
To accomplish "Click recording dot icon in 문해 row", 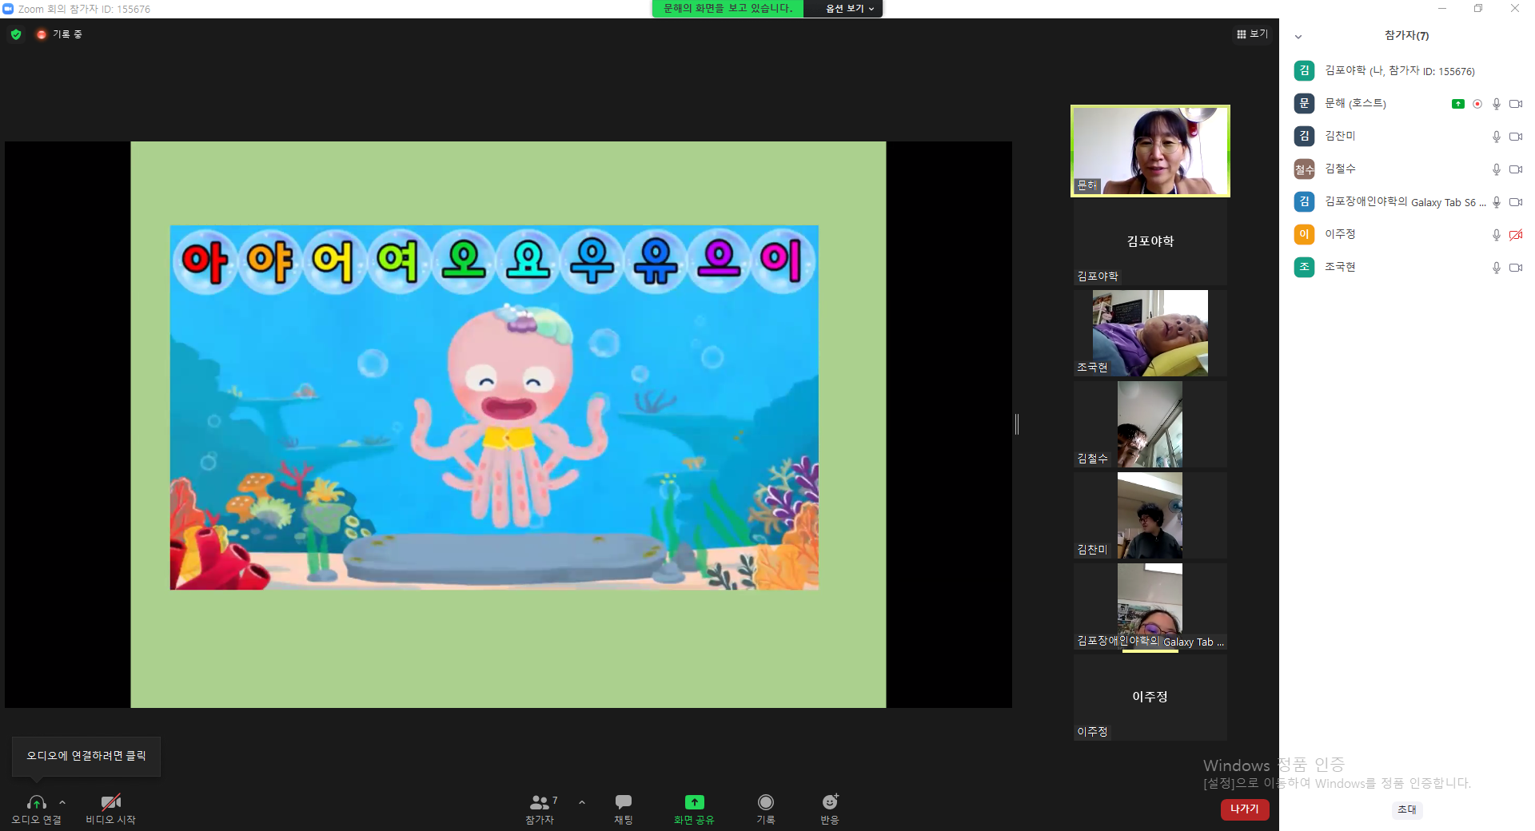I will (1477, 104).
